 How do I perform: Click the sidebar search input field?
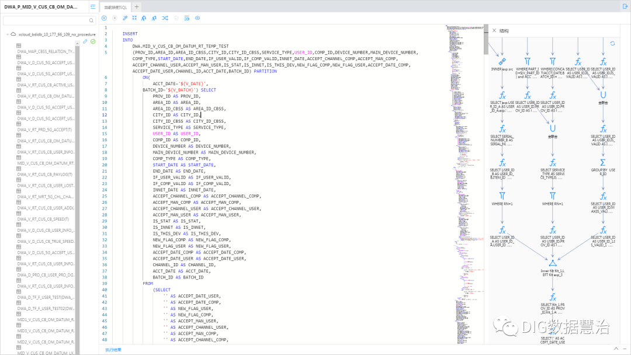44,21
